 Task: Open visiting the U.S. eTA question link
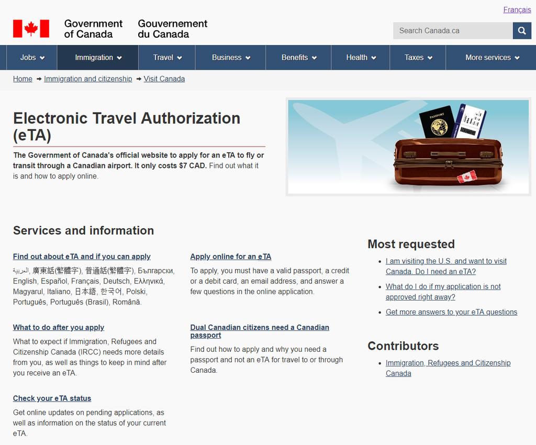click(446, 266)
